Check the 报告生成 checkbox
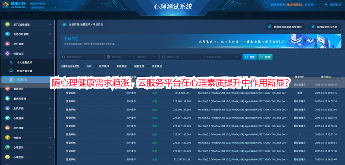345x165 pixels. click(x=131, y=66)
